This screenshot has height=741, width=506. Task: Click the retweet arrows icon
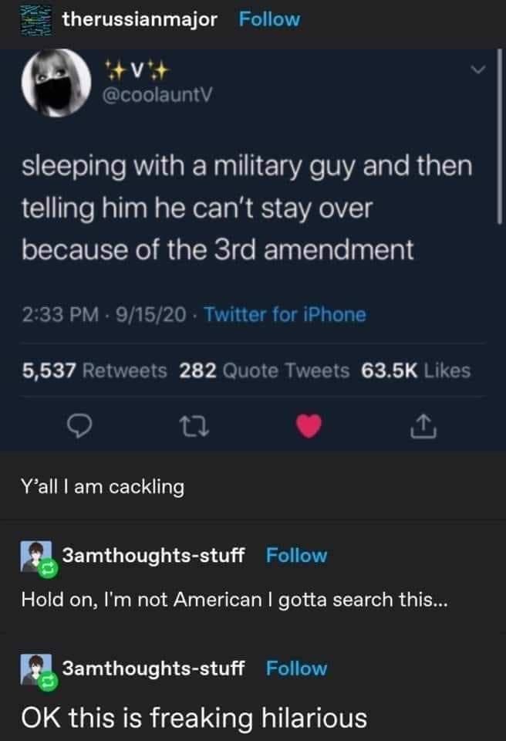coord(195,426)
